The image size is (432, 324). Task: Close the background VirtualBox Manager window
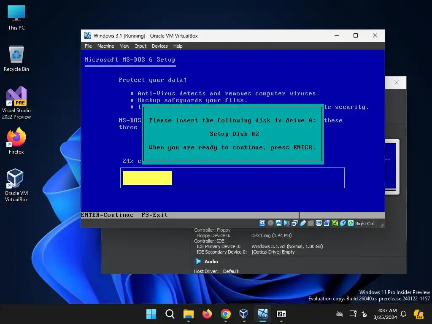[397, 82]
